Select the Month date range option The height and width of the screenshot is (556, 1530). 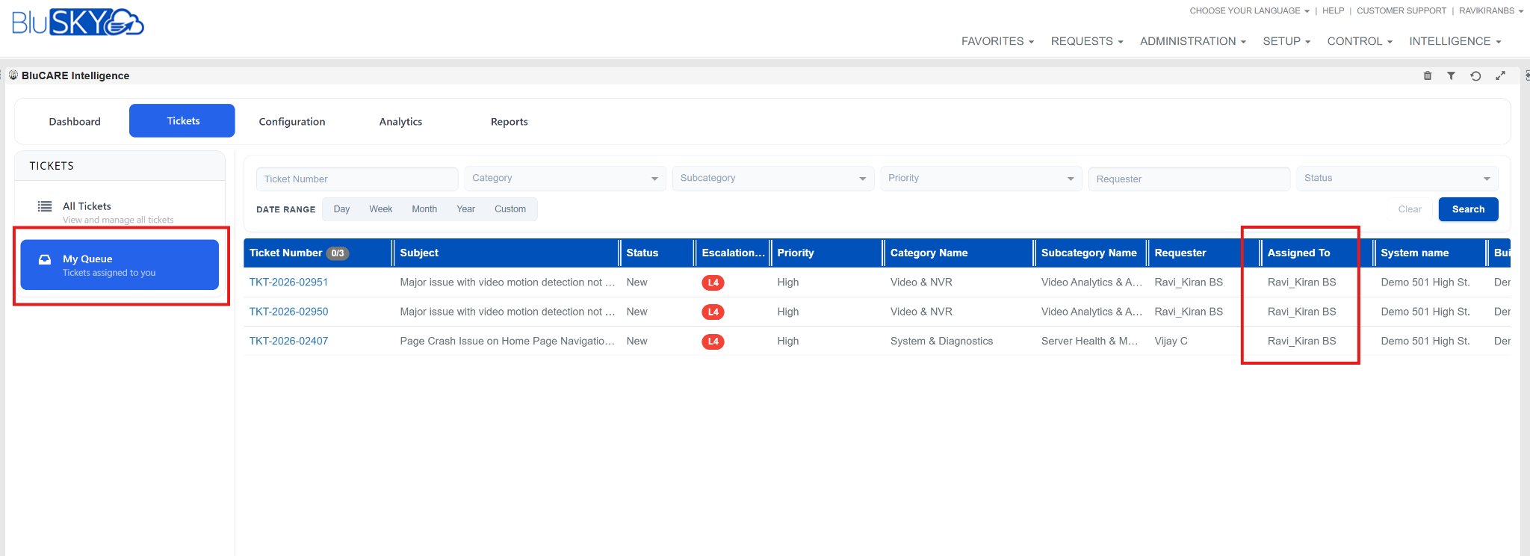click(x=424, y=209)
